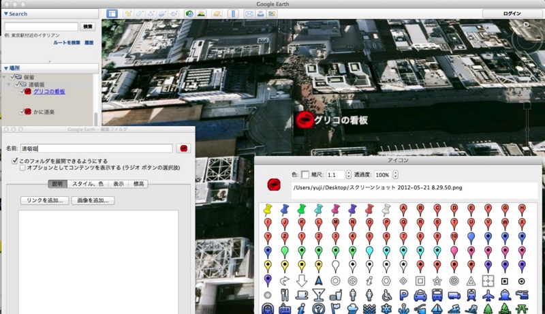Pick the blue bus icon
The width and height of the screenshot is (545, 314).
[x=437, y=295]
